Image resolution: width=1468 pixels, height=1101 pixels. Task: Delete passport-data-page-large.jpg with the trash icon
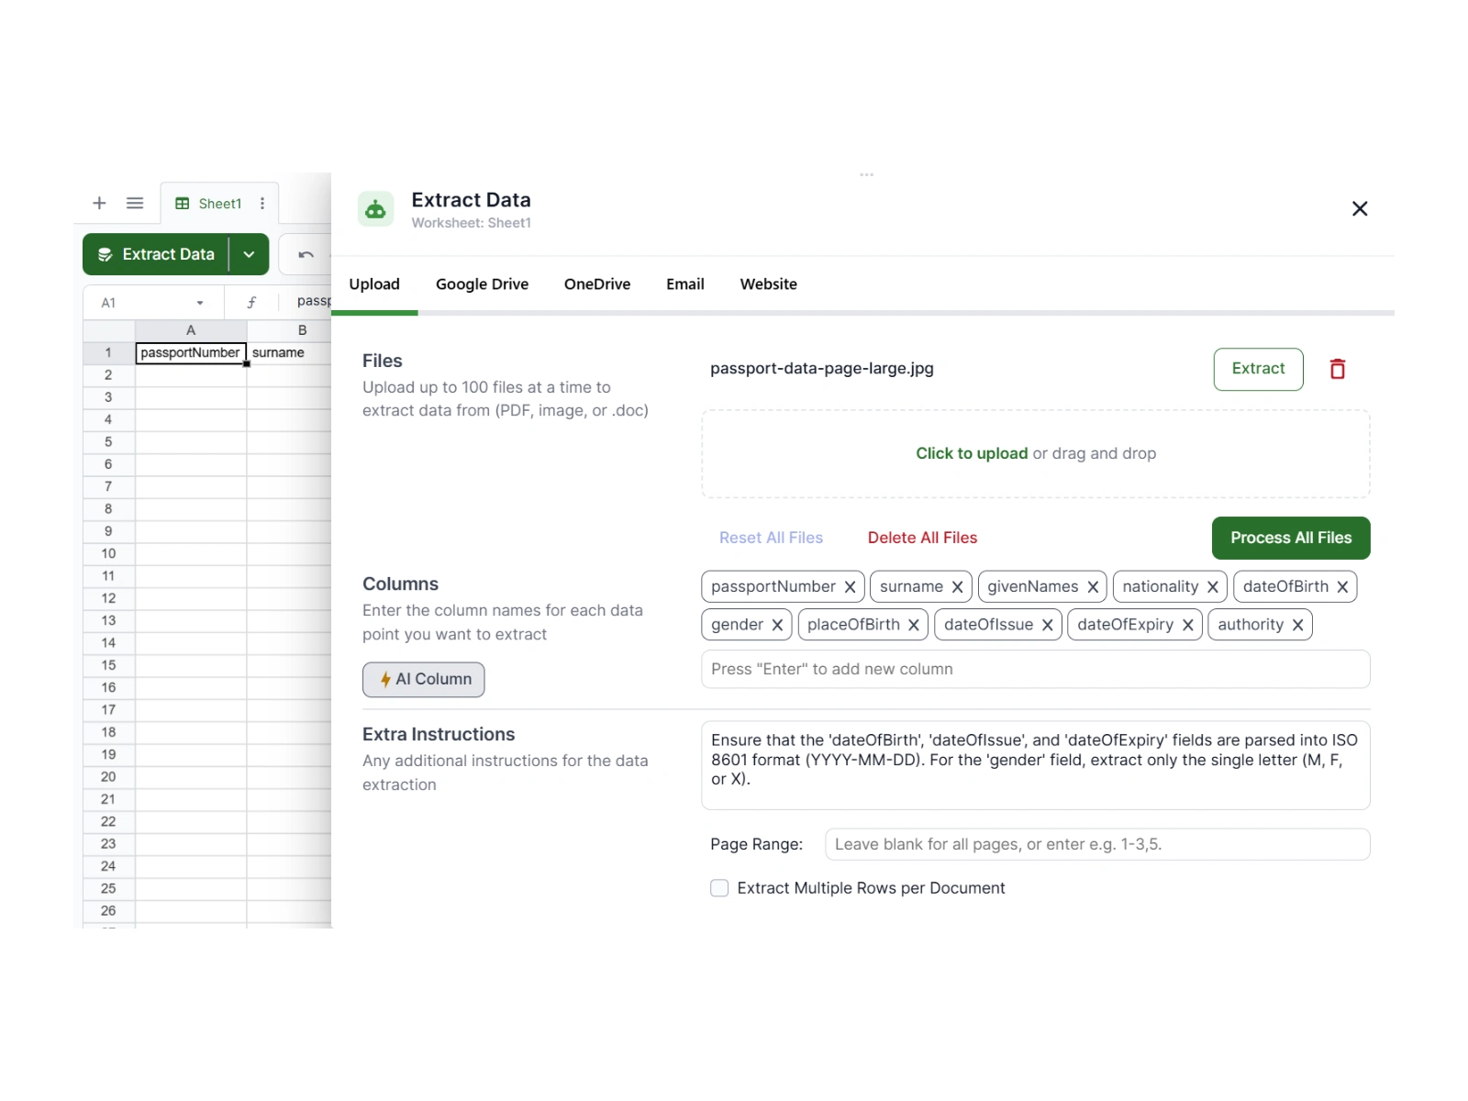(1338, 369)
